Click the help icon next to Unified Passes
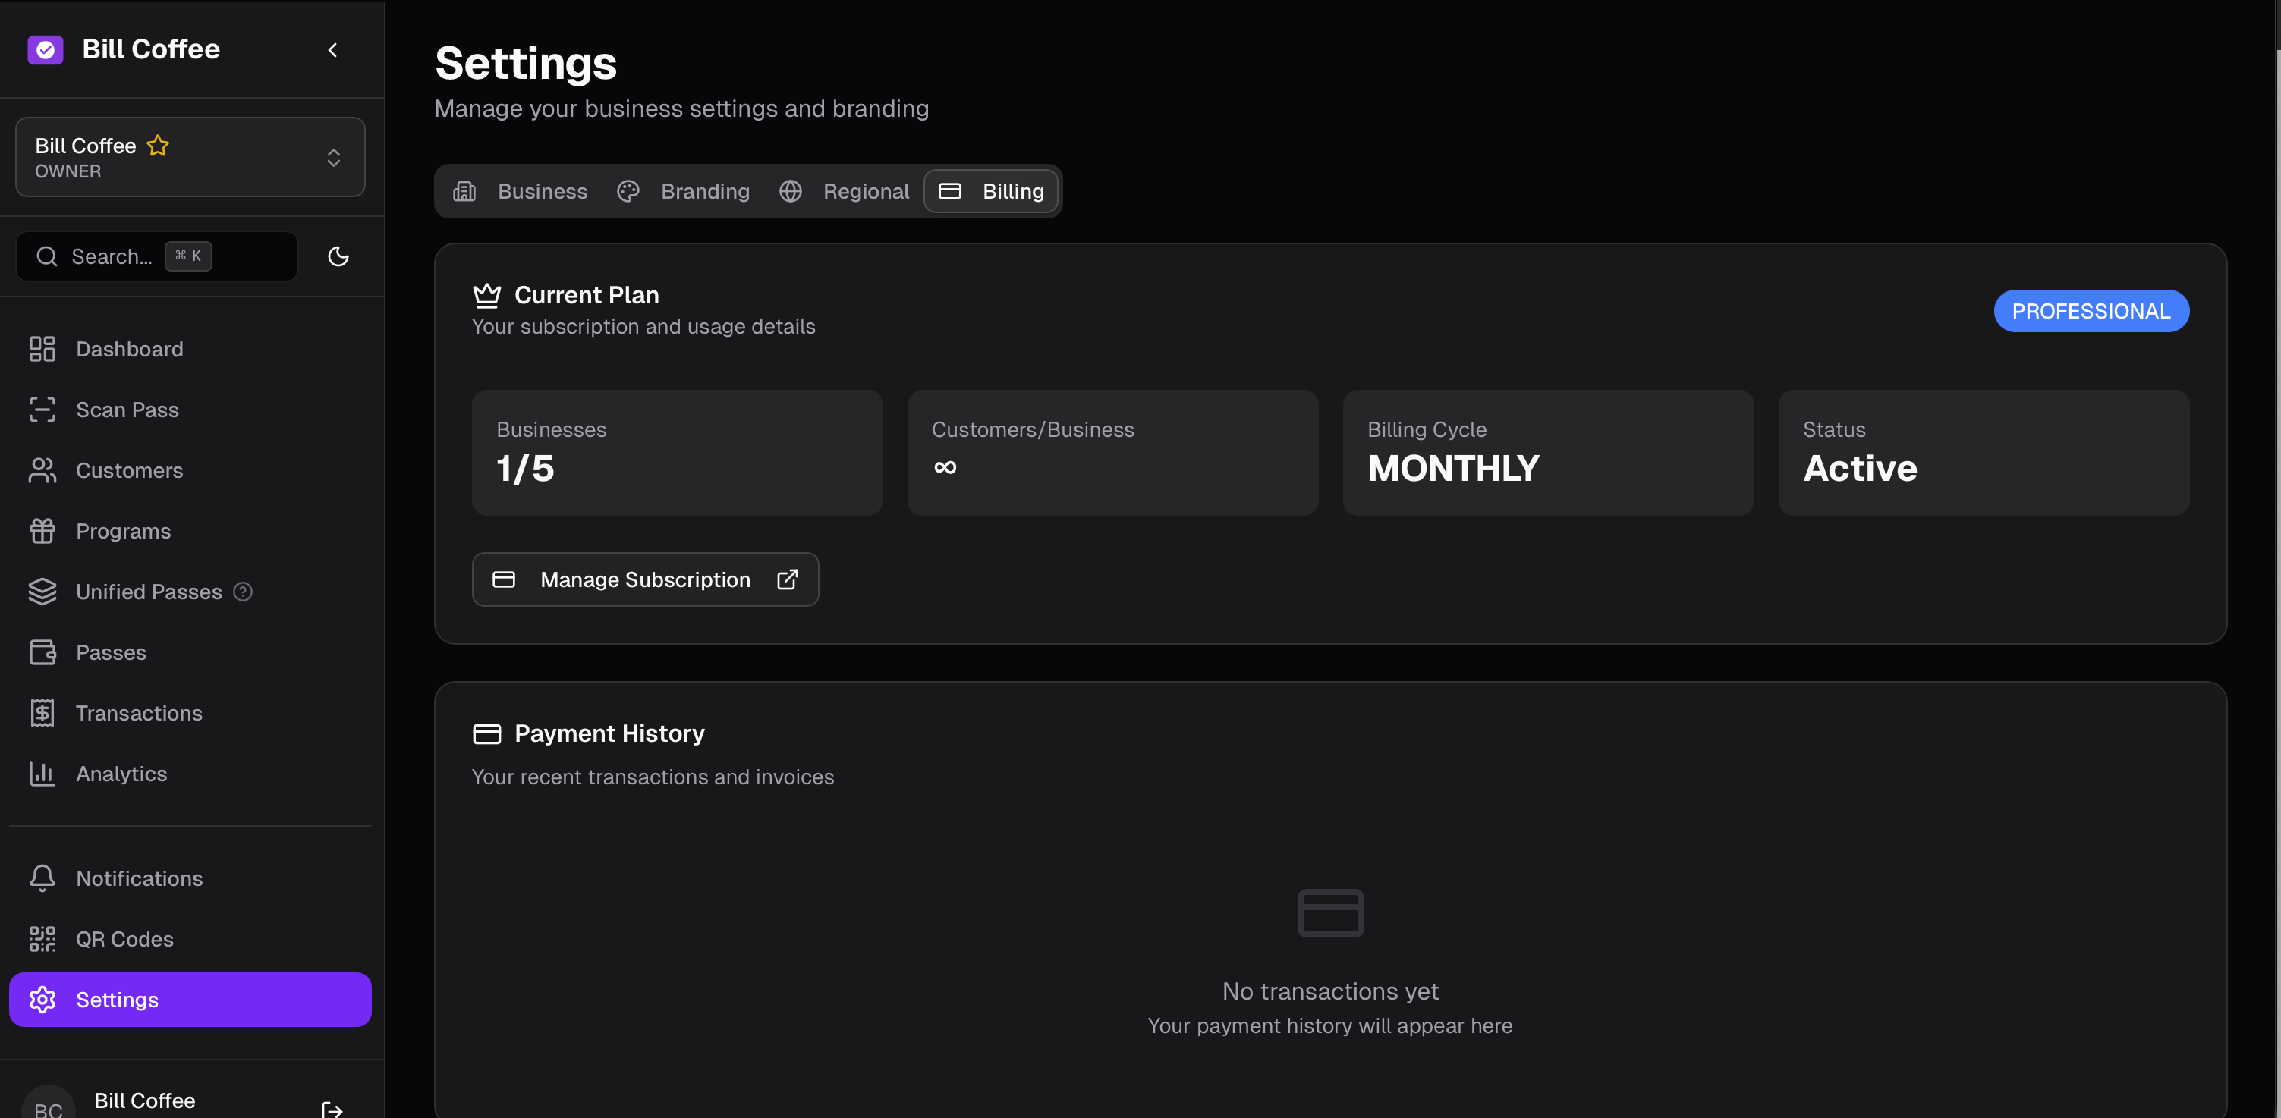The width and height of the screenshot is (2281, 1118). point(244,592)
